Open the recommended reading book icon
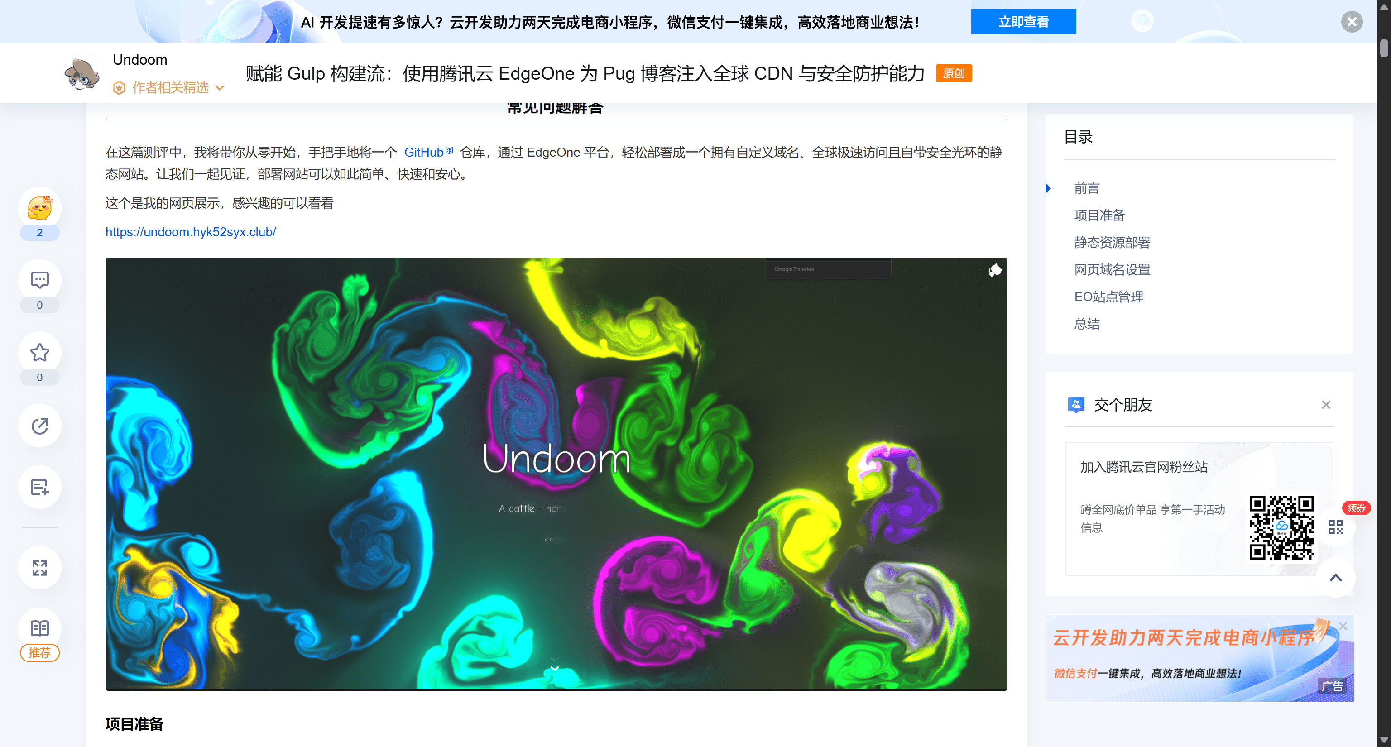Image resolution: width=1391 pixels, height=747 pixels. (39, 628)
